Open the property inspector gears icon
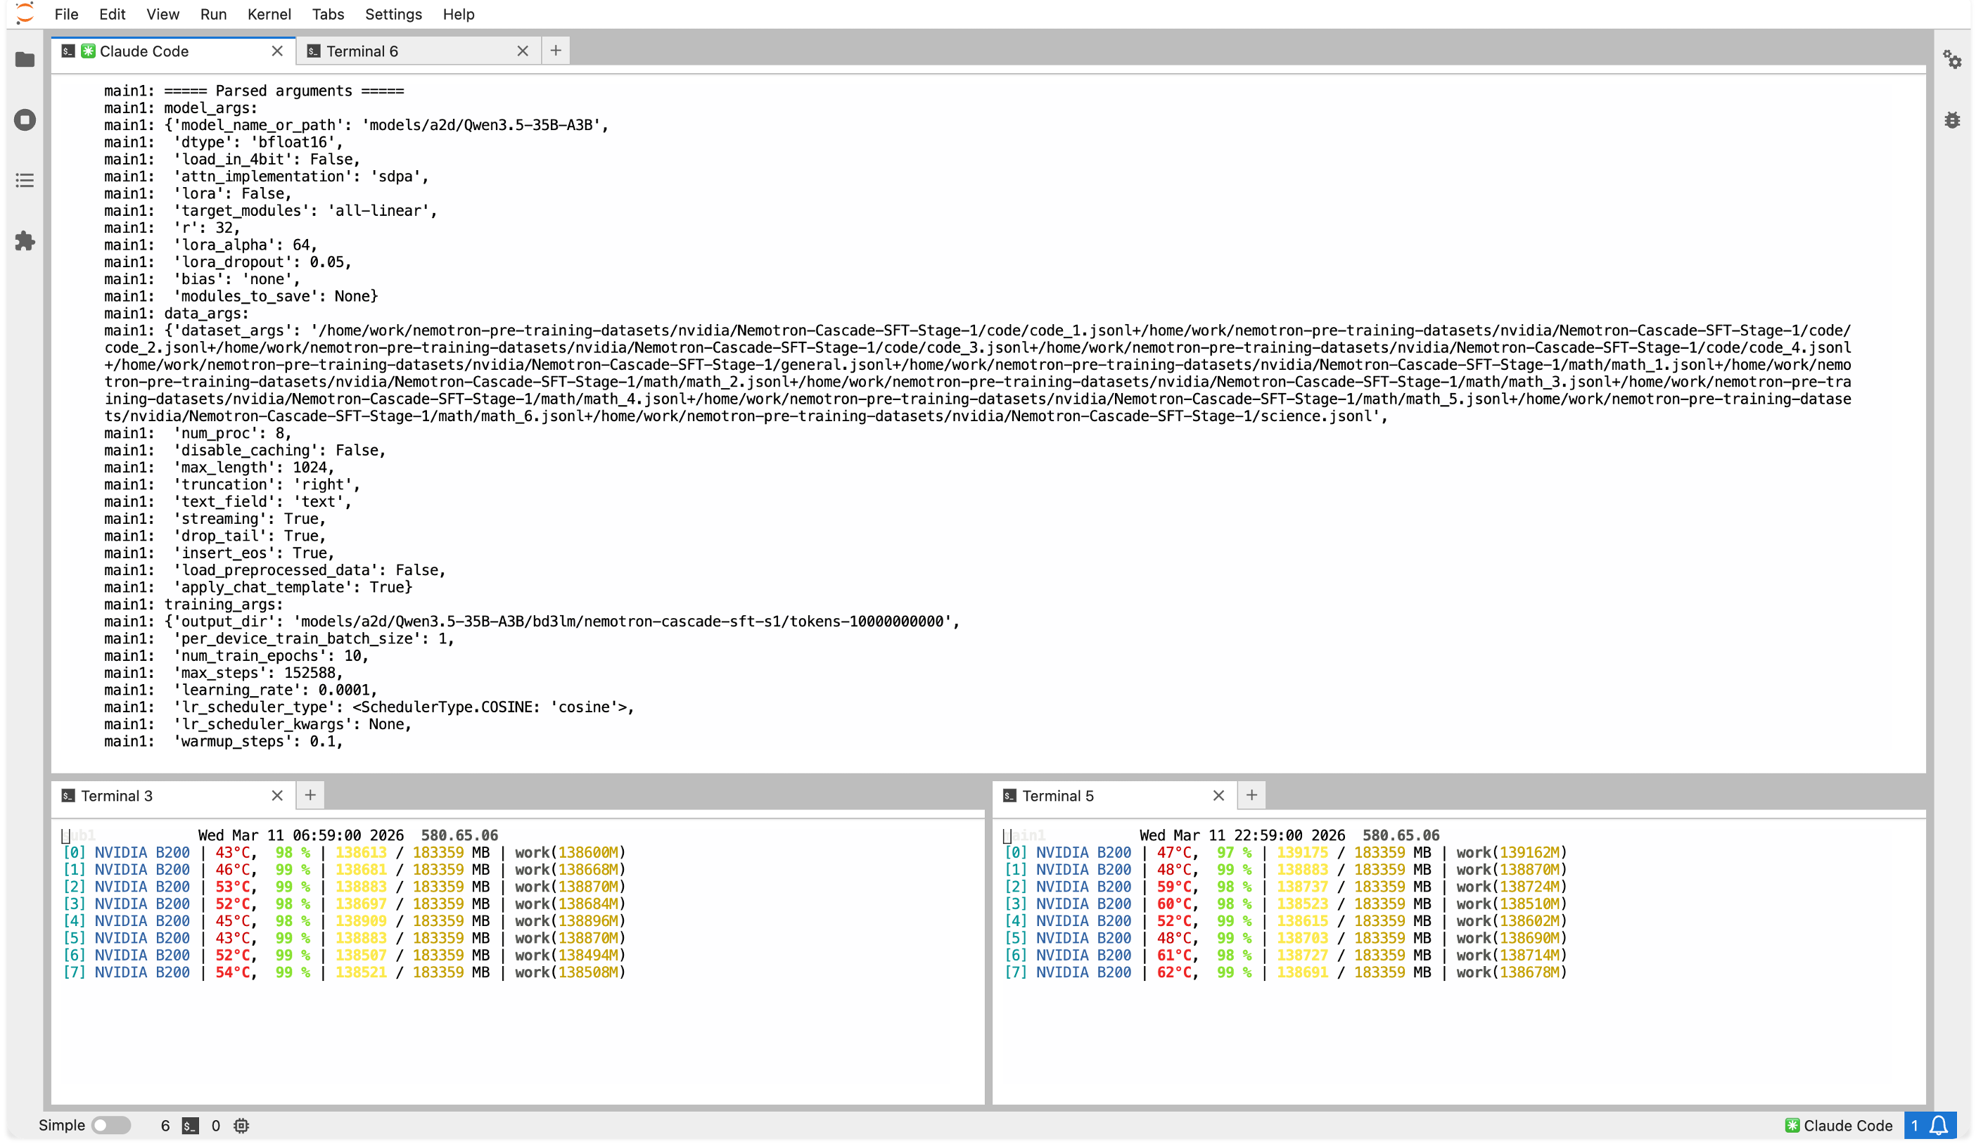Viewport: 1976px width, 1144px height. point(1951,60)
